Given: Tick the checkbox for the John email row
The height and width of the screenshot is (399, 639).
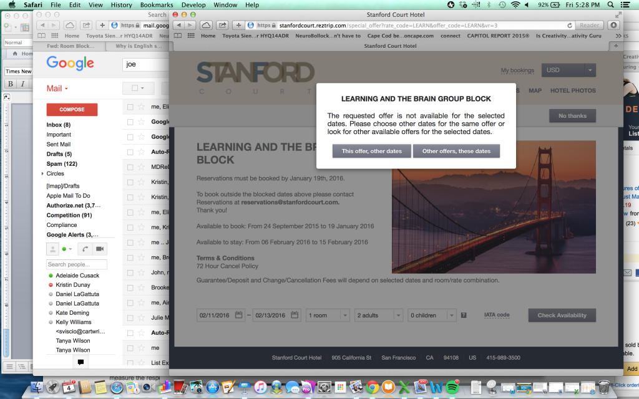Looking at the screenshot, I should pos(130,273).
